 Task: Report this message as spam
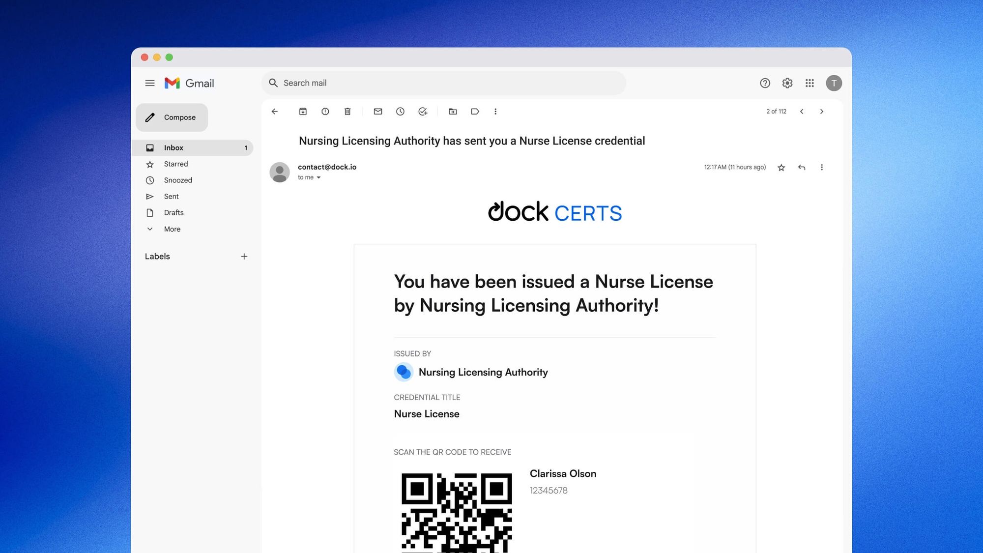[x=325, y=112]
